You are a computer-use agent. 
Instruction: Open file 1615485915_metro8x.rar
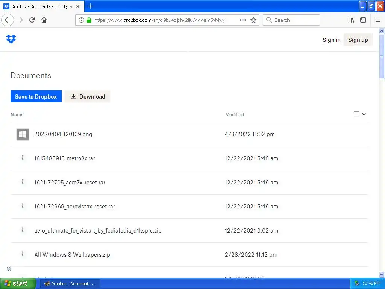[65, 158]
